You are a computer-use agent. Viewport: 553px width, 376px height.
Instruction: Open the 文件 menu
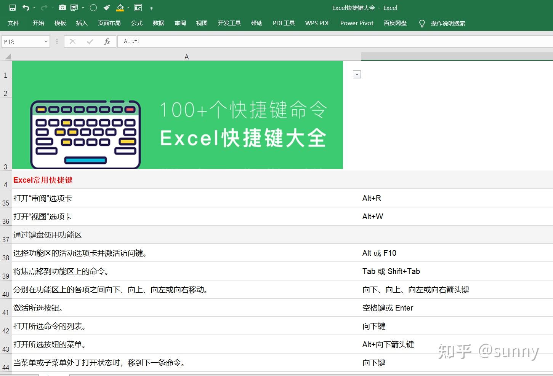point(13,23)
